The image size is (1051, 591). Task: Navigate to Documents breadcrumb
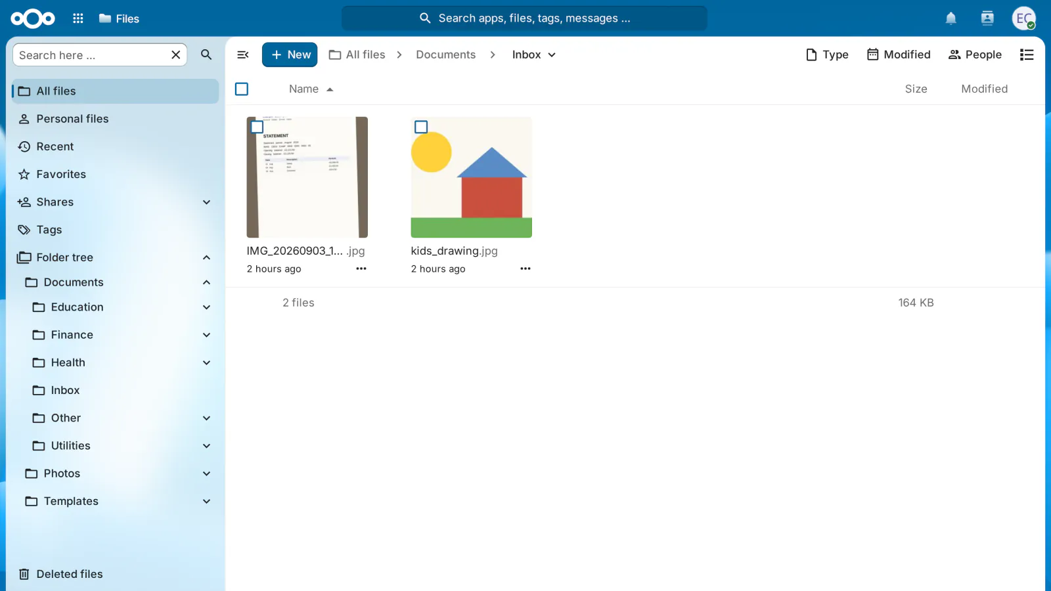click(446, 55)
